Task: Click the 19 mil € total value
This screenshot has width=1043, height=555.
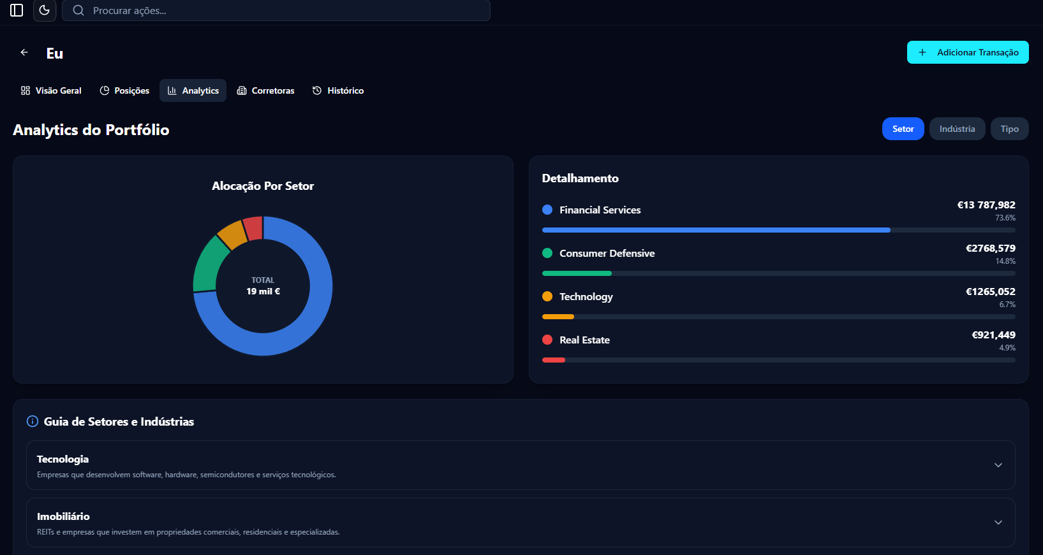Action: coord(263,291)
